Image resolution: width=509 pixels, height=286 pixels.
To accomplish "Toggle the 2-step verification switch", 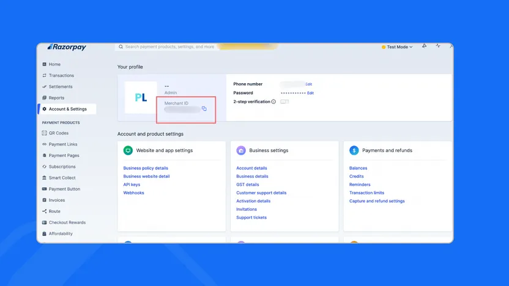I will [284, 102].
